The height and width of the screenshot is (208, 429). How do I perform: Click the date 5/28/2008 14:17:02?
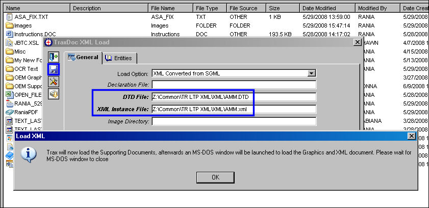pyautogui.click(x=326, y=35)
